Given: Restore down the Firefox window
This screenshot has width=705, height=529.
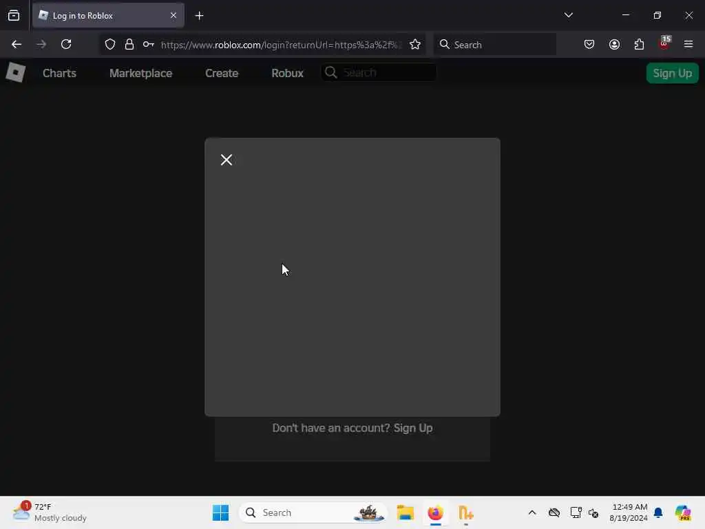Looking at the screenshot, I should 657,15.
